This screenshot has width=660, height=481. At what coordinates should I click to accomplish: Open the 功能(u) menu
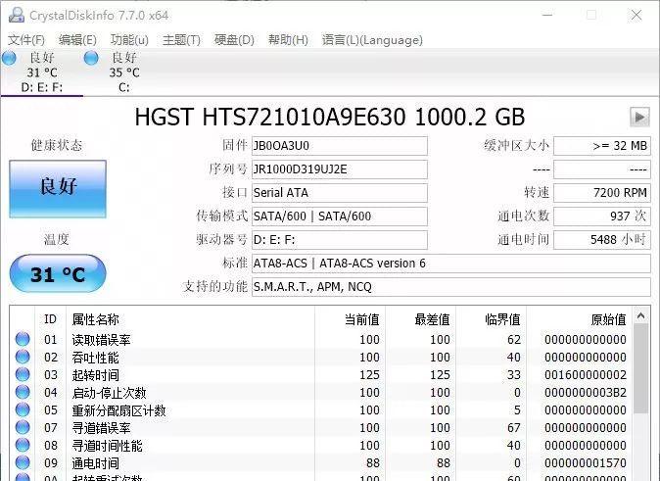(x=129, y=40)
